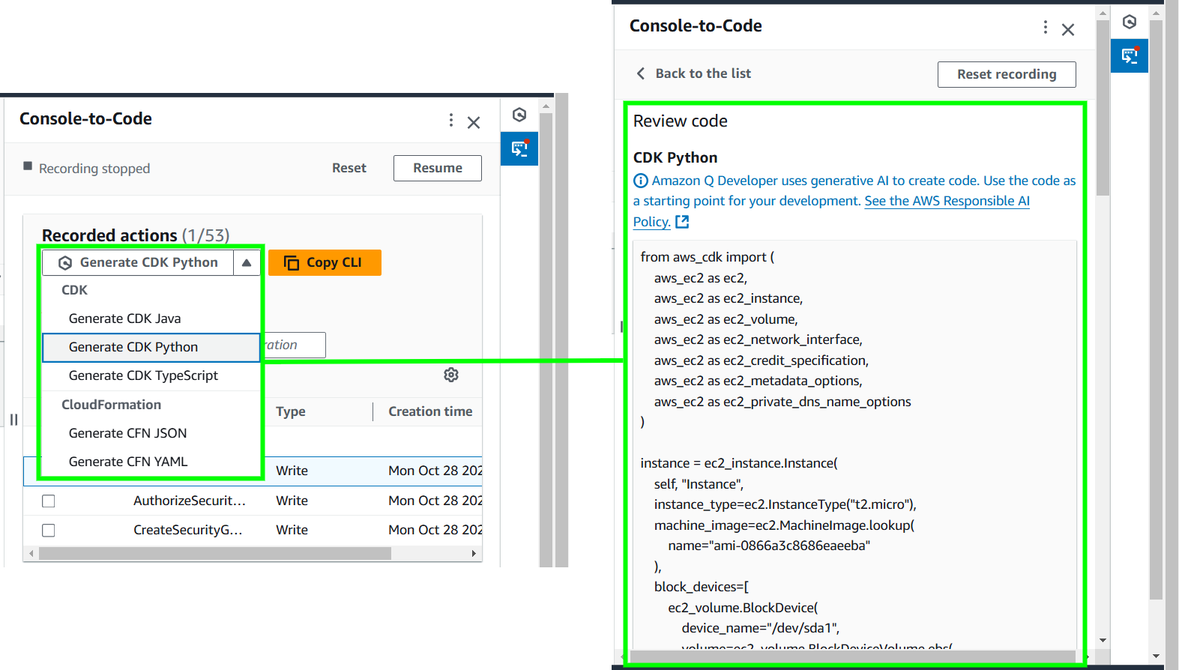The width and height of the screenshot is (1179, 670).
Task: Click the Resume button
Action: [438, 168]
